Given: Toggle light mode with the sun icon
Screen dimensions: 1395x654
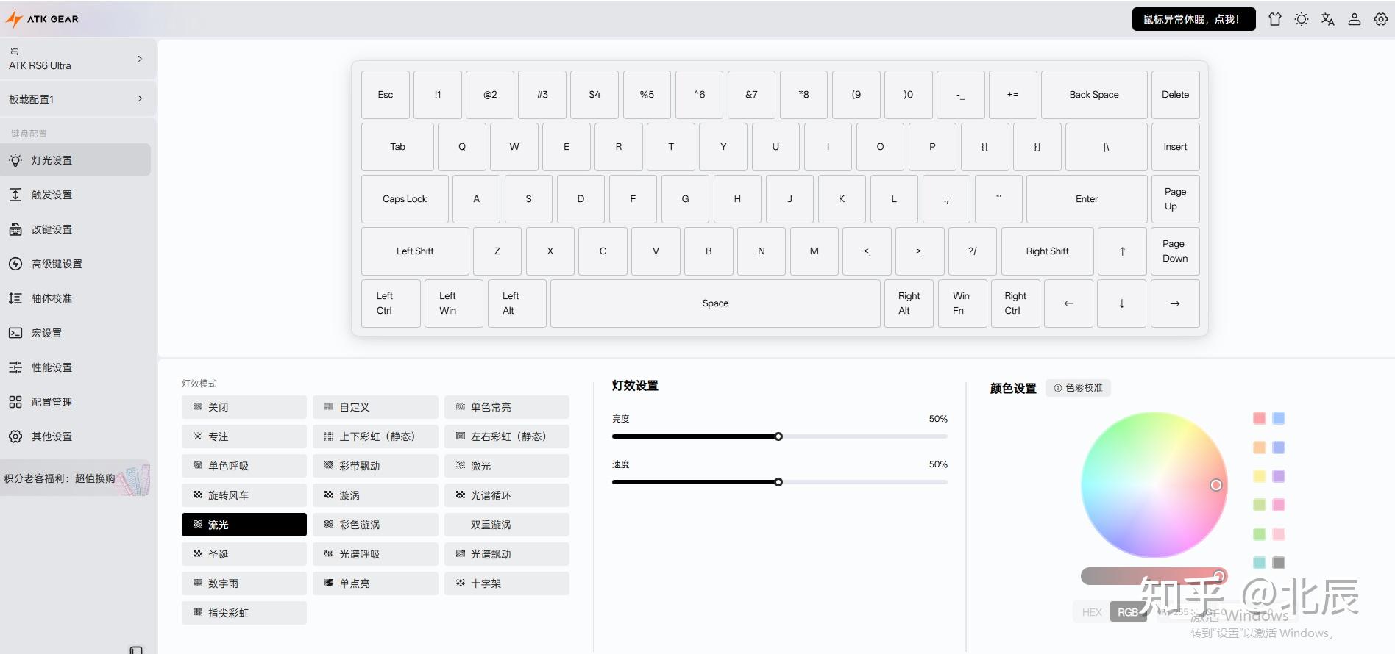Looking at the screenshot, I should (1302, 19).
